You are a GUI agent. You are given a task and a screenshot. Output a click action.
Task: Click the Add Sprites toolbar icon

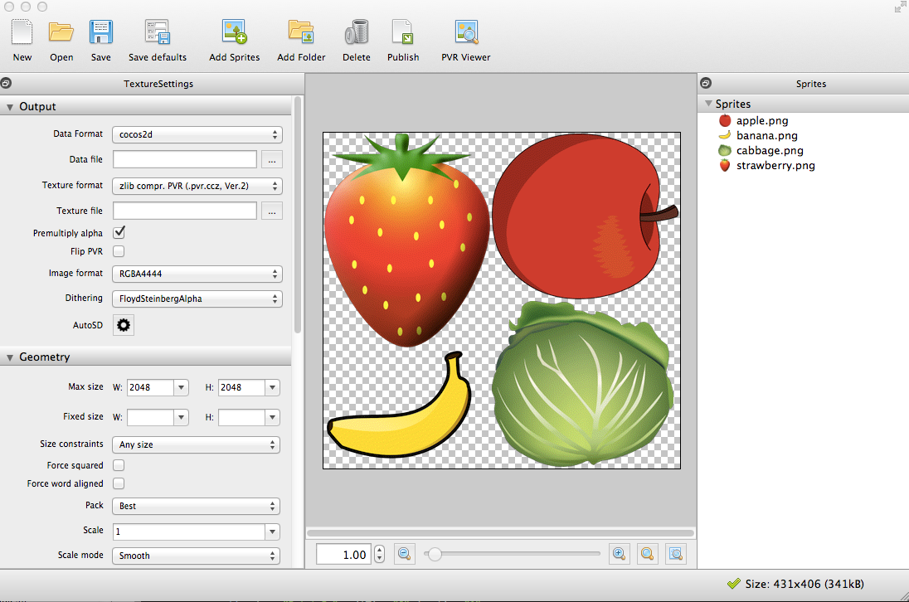[235, 33]
